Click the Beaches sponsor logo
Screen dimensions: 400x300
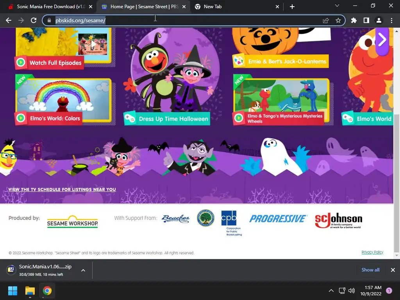coord(175,219)
